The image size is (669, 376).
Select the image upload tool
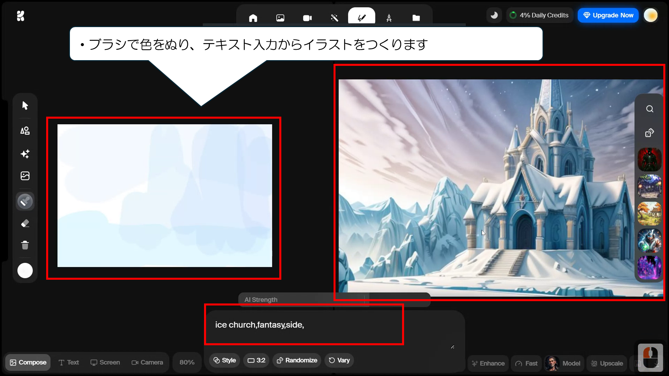tap(25, 176)
